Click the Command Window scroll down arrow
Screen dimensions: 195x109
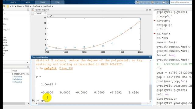coord(151,101)
